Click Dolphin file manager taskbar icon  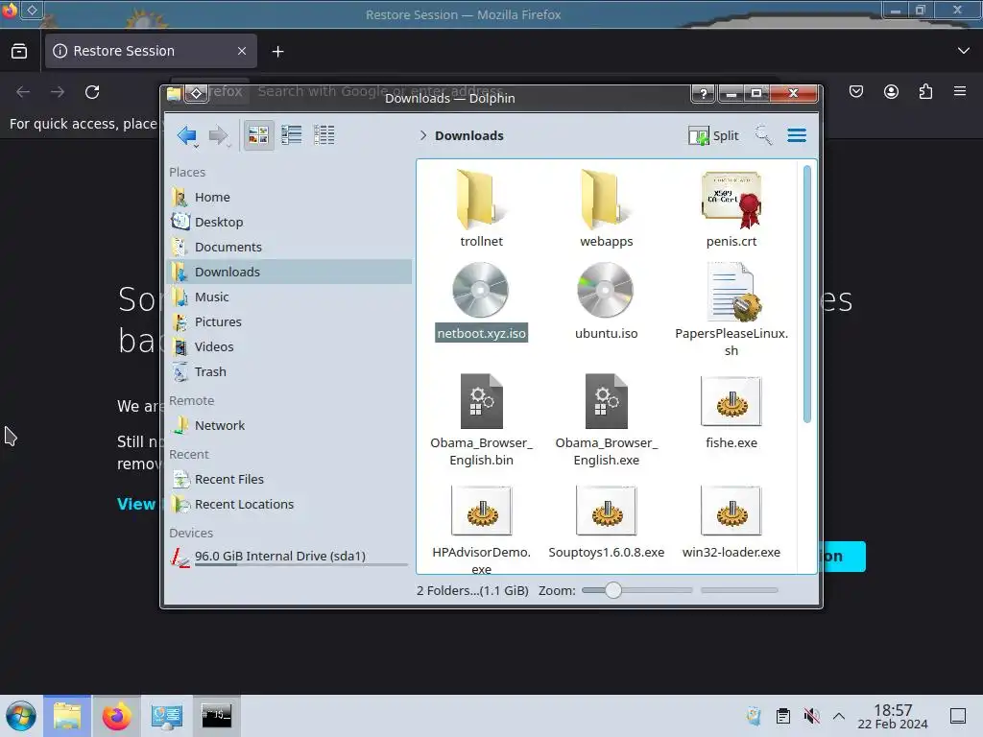67,716
